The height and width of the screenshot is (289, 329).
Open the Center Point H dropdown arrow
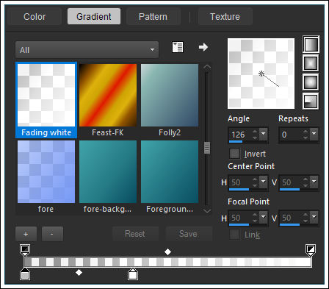tap(264, 182)
